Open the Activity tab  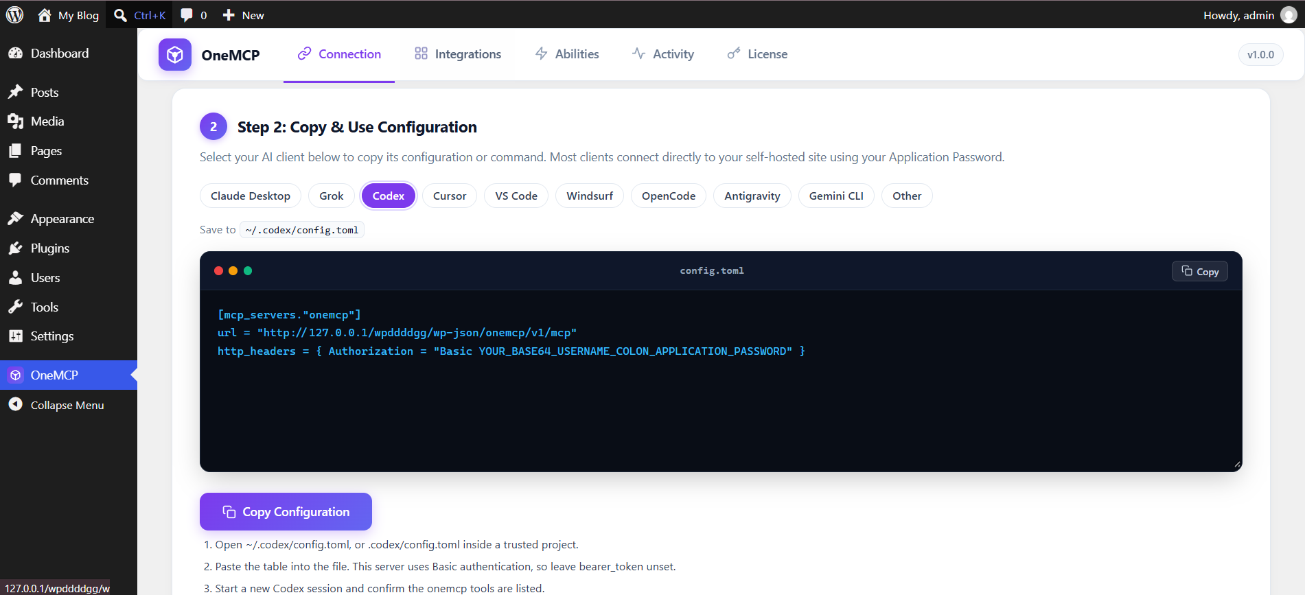click(663, 54)
